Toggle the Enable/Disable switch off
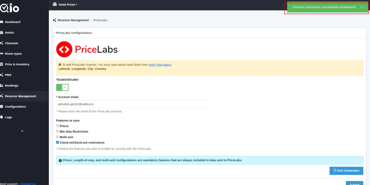The width and height of the screenshot is (370, 185). pyautogui.click(x=62, y=87)
